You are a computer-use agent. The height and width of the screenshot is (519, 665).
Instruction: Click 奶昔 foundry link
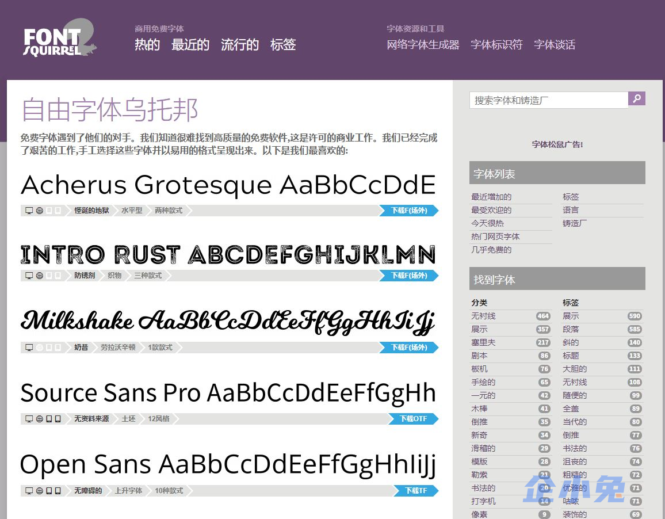coord(81,348)
